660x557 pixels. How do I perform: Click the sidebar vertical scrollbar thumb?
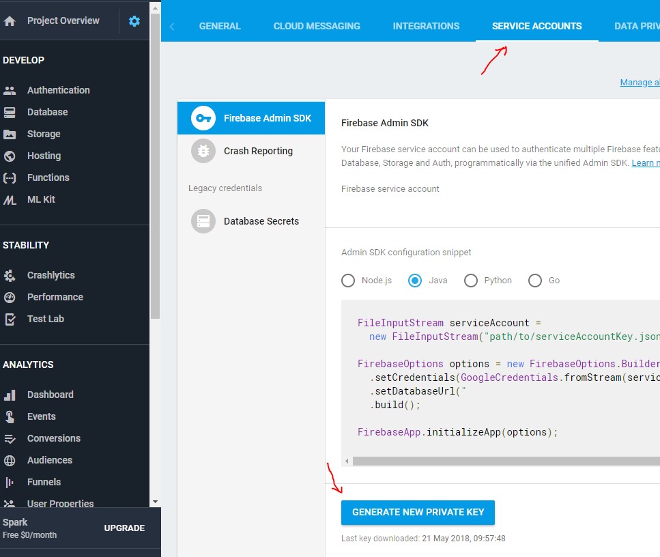click(x=156, y=167)
